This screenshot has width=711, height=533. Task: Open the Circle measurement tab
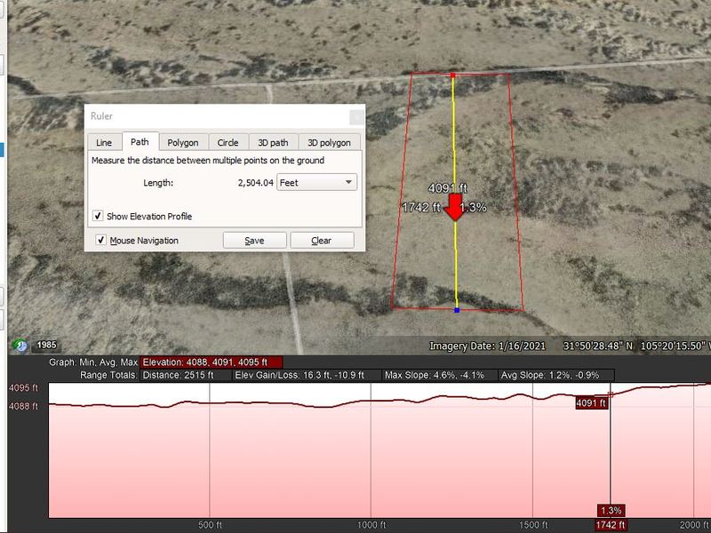[x=228, y=142]
